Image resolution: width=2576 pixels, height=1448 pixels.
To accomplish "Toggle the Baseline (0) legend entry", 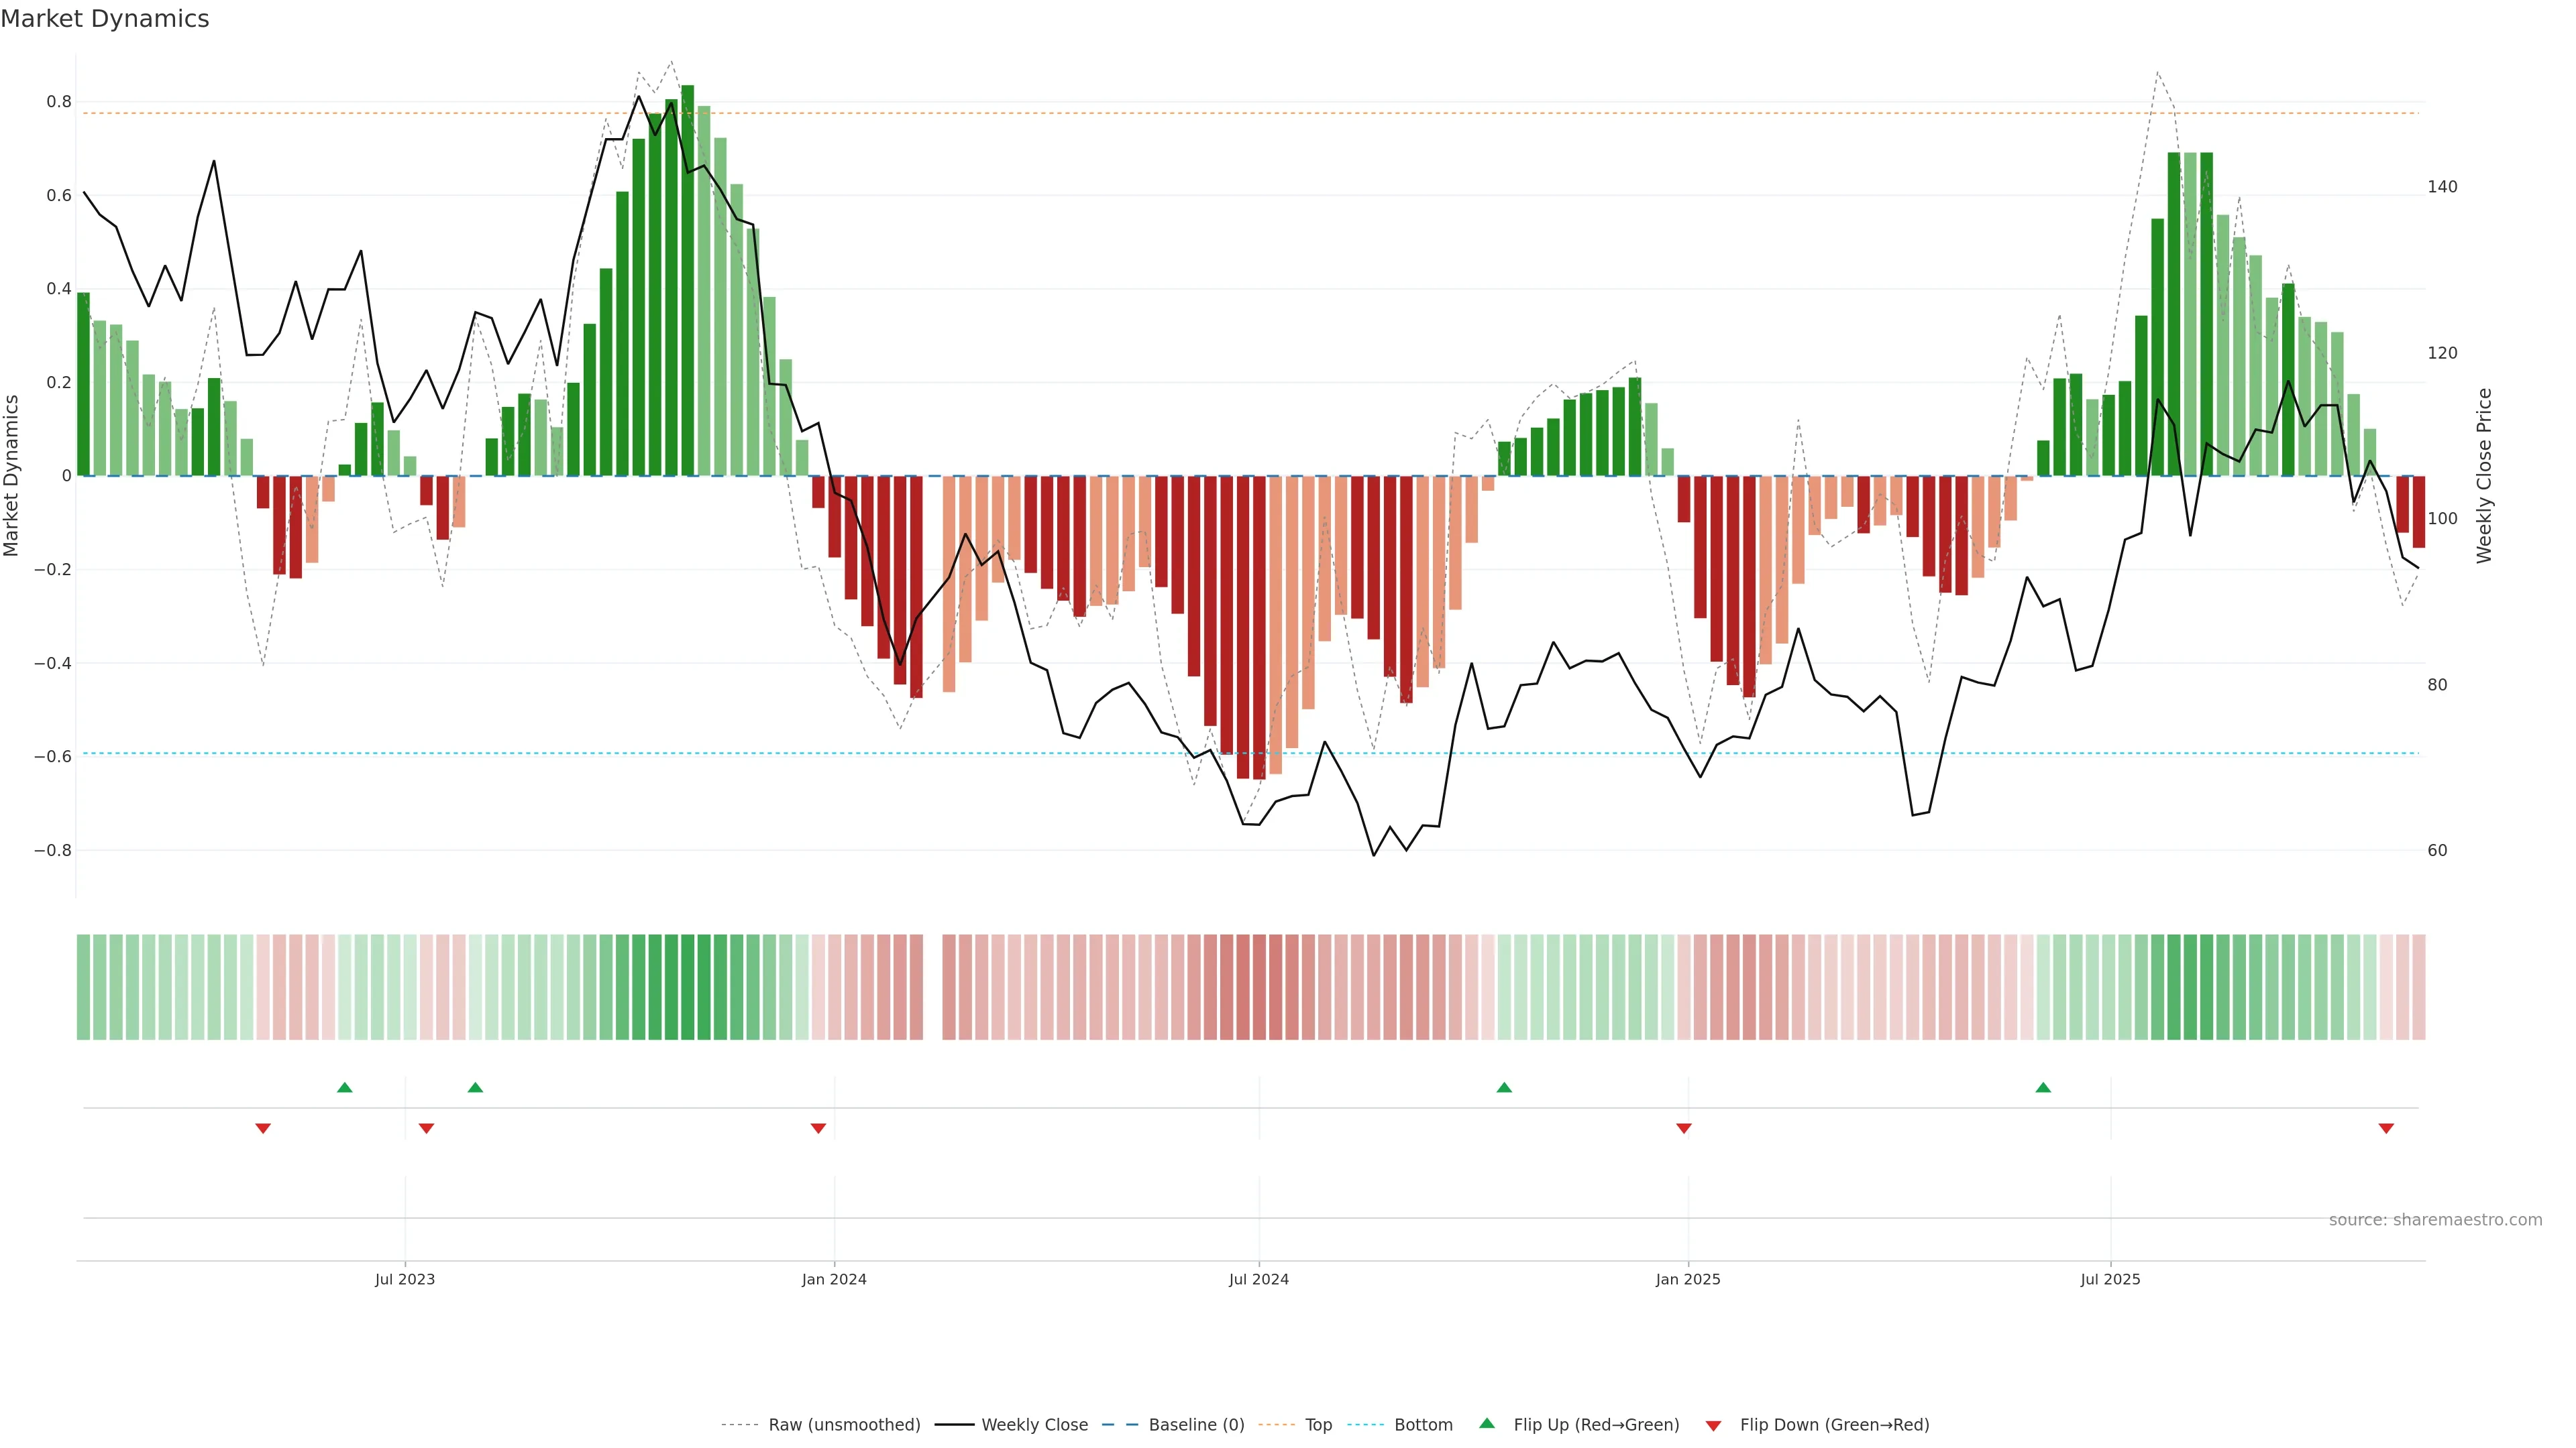I will [x=1196, y=1424].
